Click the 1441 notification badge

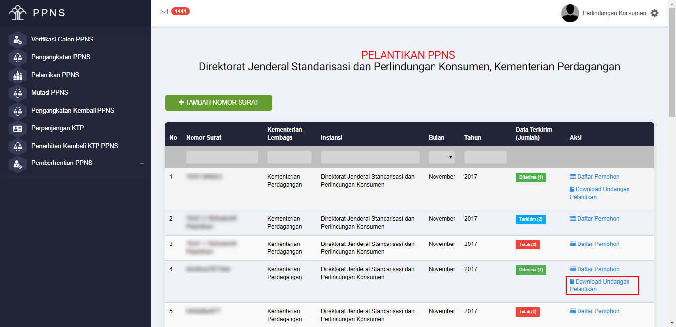[180, 11]
